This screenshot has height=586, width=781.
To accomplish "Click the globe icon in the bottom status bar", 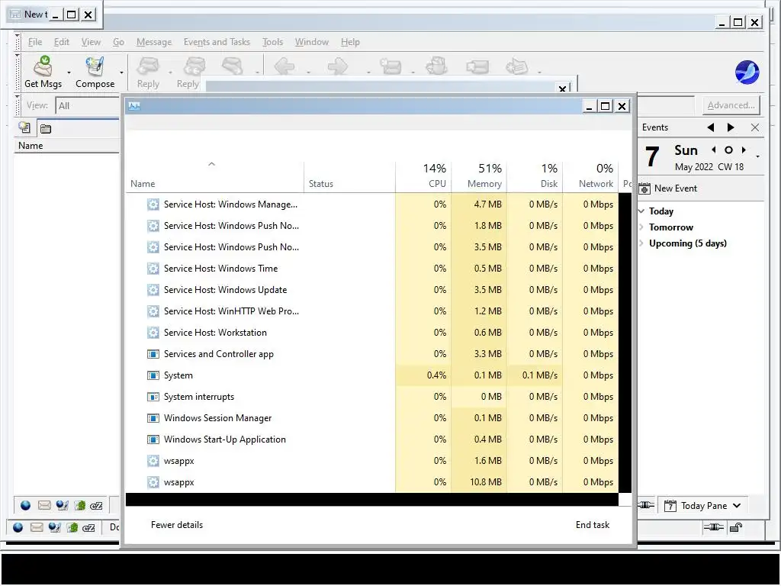I will point(18,527).
